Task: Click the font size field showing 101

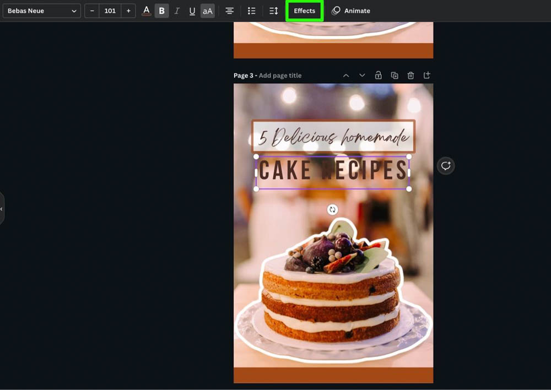Action: click(110, 11)
